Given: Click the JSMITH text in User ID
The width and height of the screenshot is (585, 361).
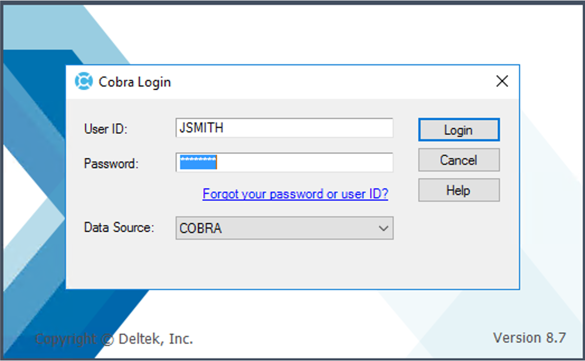Looking at the screenshot, I should click(201, 128).
